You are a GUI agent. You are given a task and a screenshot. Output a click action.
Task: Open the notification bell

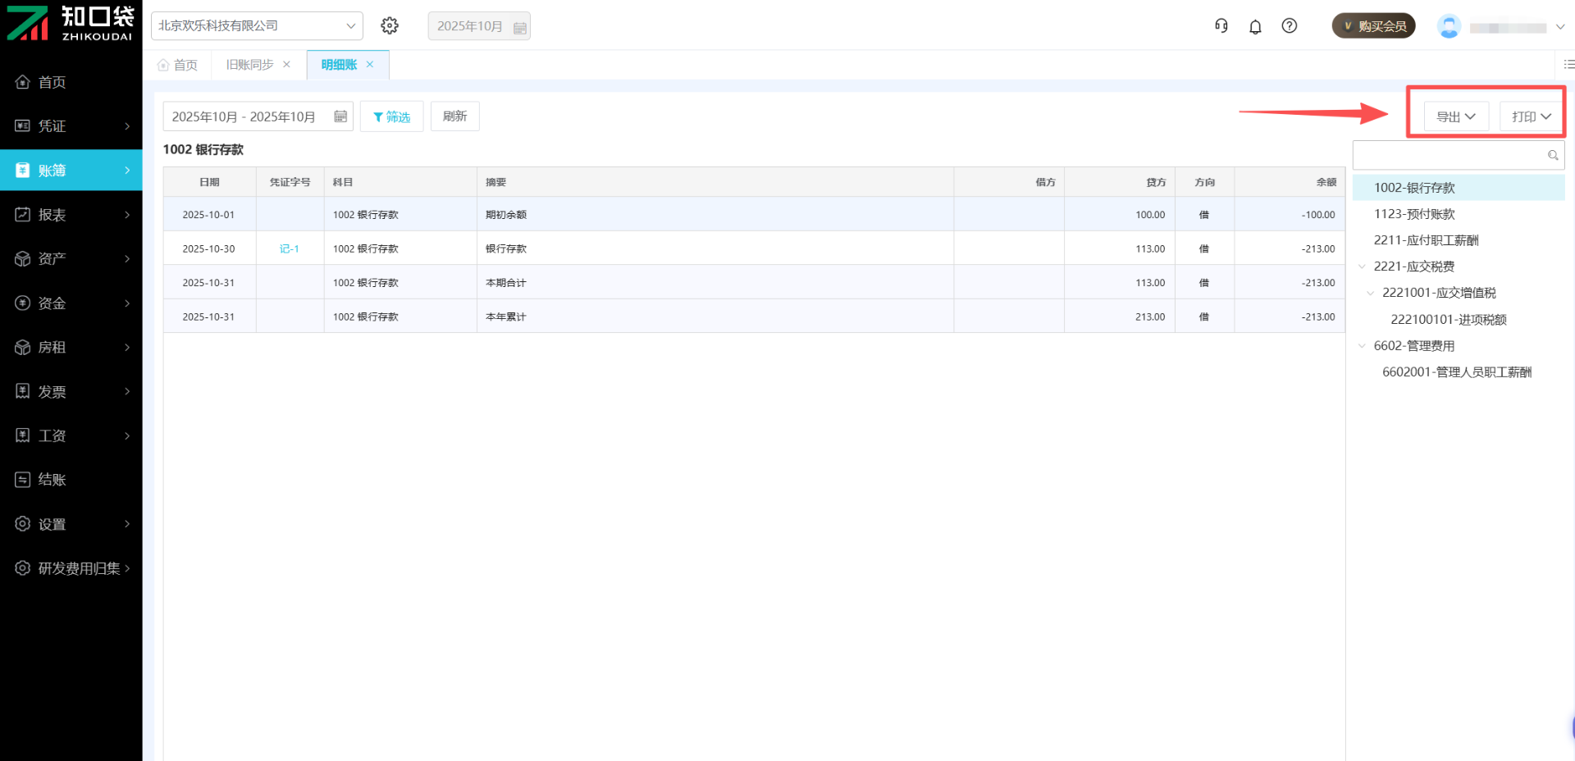[x=1255, y=26]
